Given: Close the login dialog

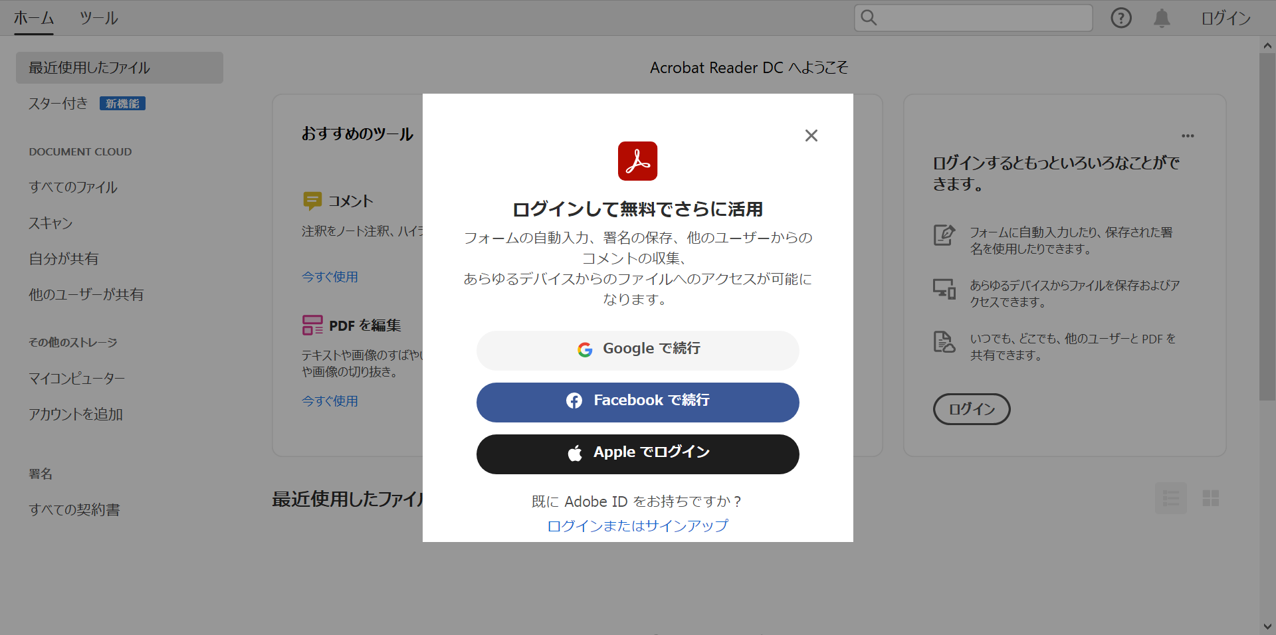Looking at the screenshot, I should click(x=811, y=136).
